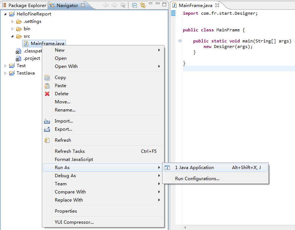Screen dimensions: 295x230
Task: Expand the TestJava project
Action: point(5,73)
